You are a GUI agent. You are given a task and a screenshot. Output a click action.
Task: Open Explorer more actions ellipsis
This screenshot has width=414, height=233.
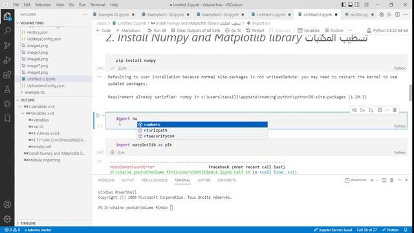(85, 14)
